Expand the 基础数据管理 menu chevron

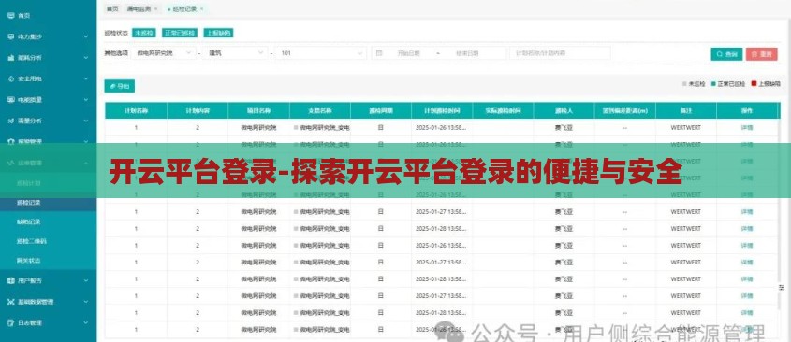pyautogui.click(x=86, y=302)
